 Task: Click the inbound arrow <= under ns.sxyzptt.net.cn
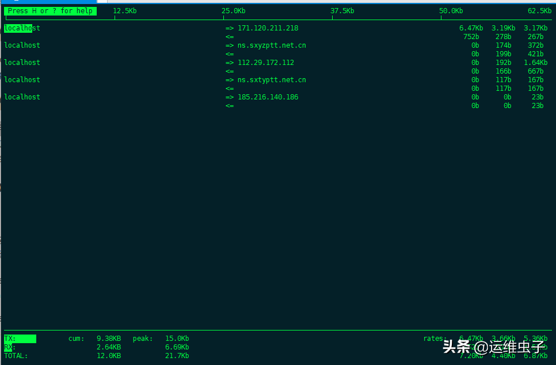229,53
